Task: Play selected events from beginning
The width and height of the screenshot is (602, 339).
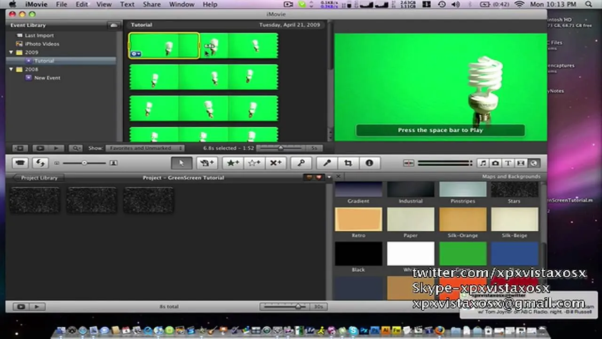Action: (x=56, y=148)
